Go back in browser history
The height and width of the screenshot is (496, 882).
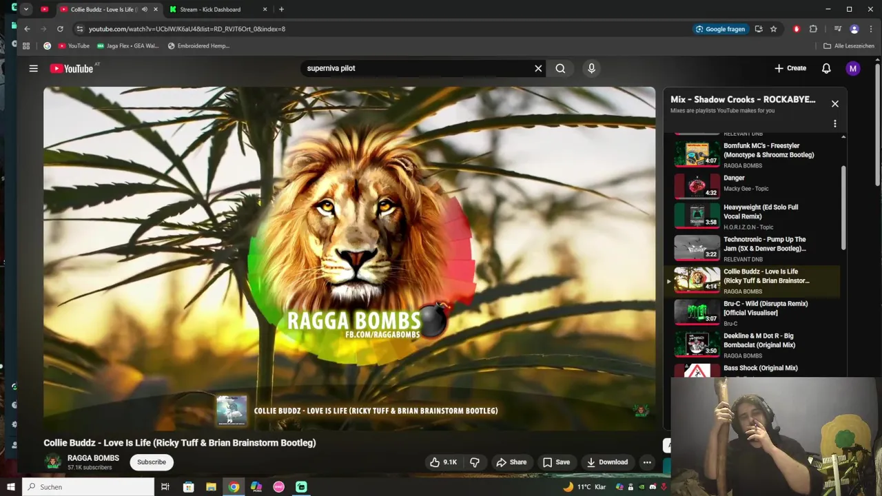coord(27,29)
